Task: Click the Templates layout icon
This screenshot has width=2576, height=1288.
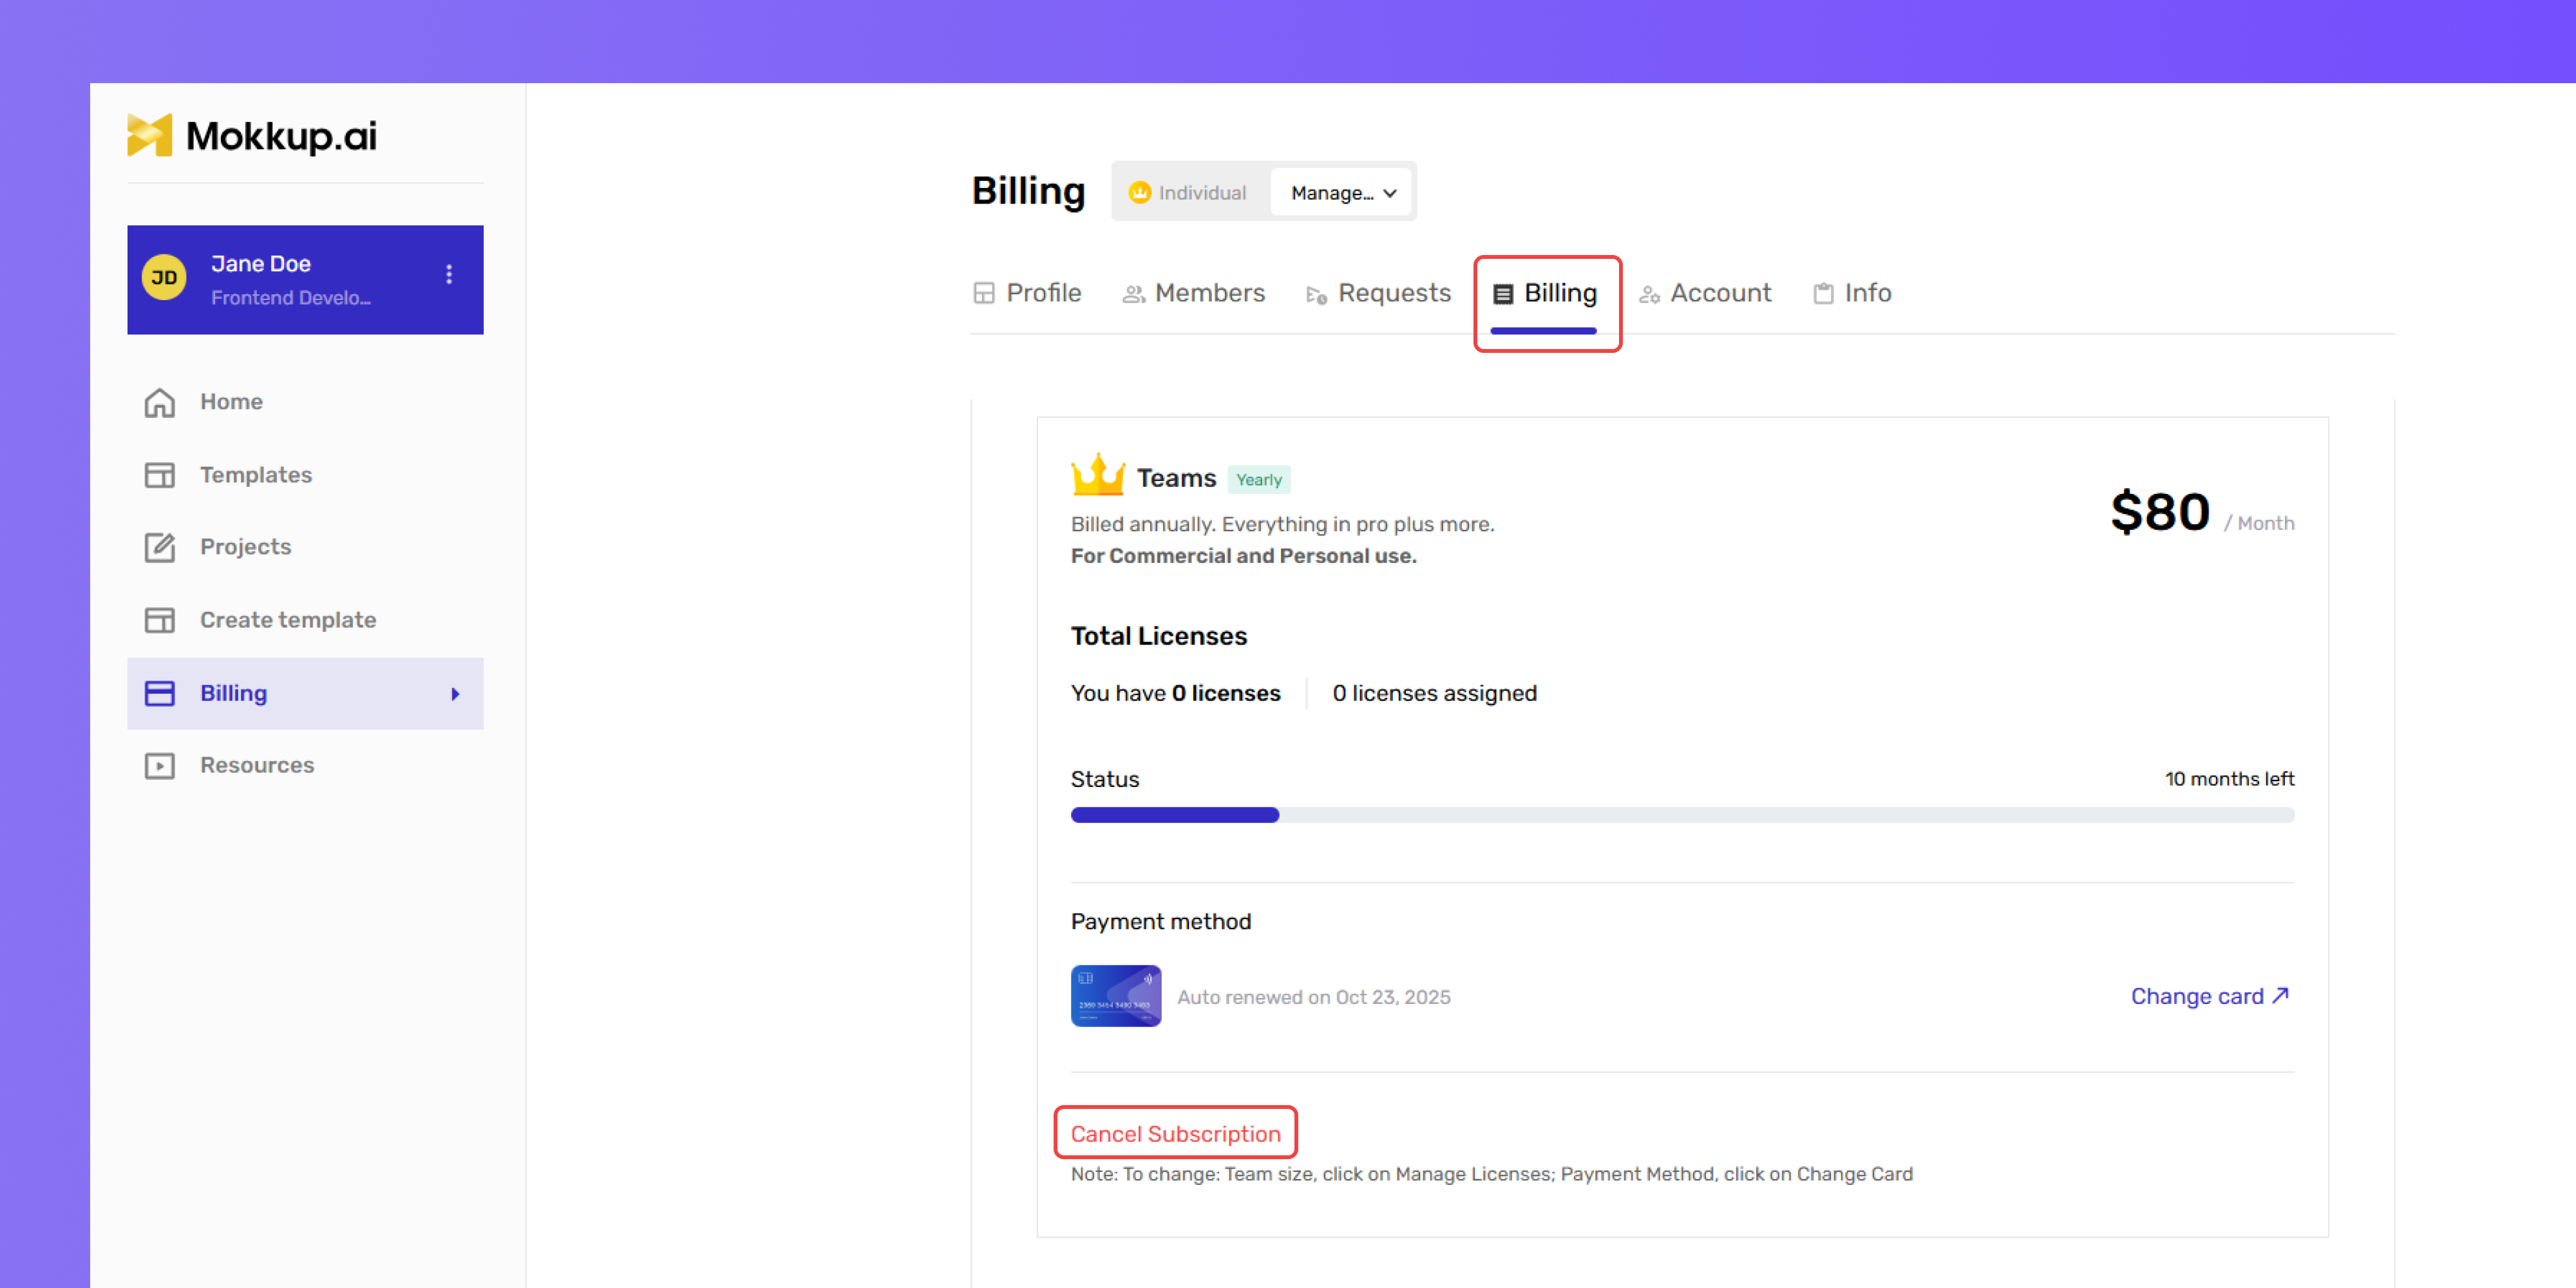Action: click(160, 475)
